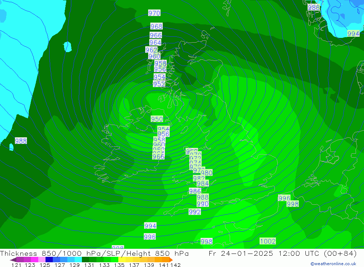Click the dark blue legend color swatch
The image size is (364, 267).
coord(49,260)
